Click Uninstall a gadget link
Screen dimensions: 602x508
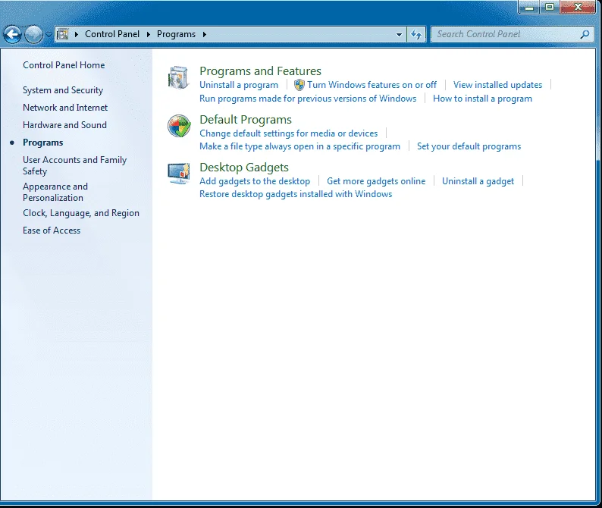pos(478,181)
